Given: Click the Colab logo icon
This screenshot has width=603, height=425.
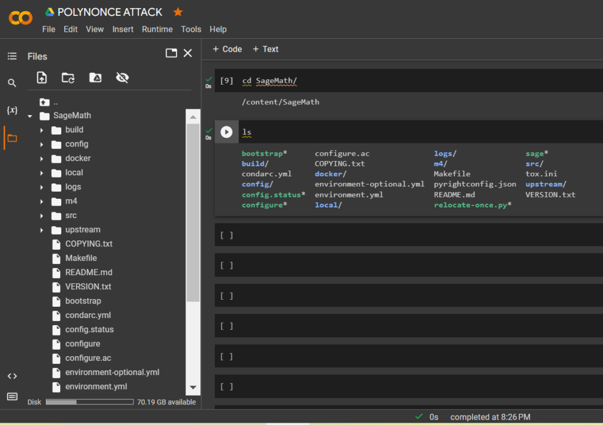Looking at the screenshot, I should coord(21,18).
